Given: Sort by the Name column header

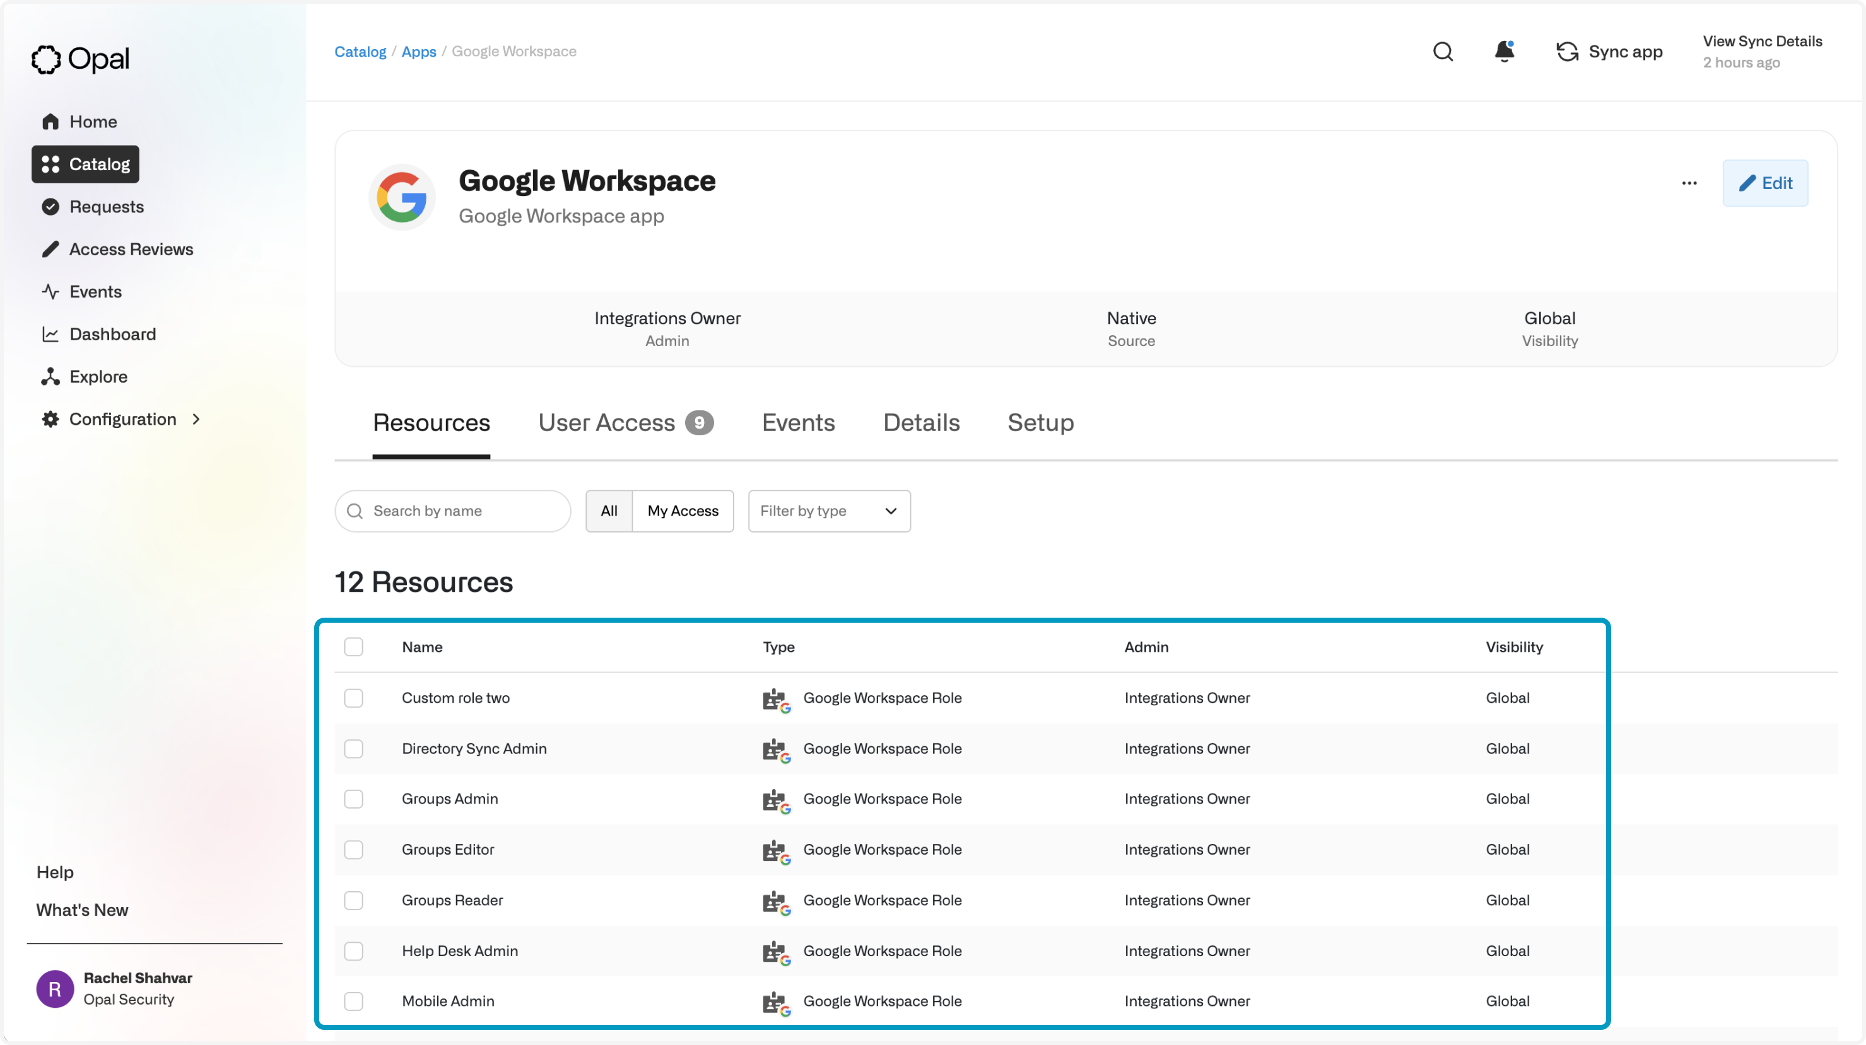Looking at the screenshot, I should [422, 647].
